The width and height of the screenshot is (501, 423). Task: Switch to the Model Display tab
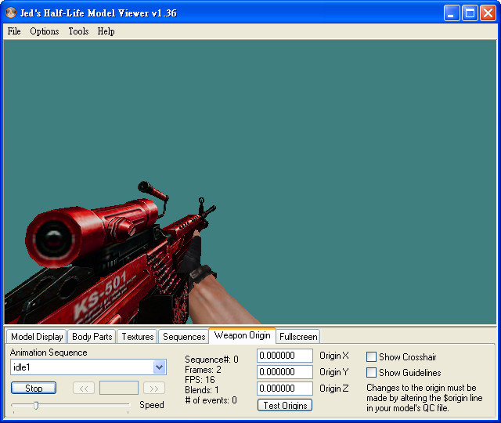click(37, 337)
